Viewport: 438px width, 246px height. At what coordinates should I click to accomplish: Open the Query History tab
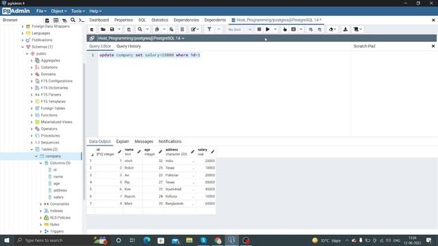129,46
